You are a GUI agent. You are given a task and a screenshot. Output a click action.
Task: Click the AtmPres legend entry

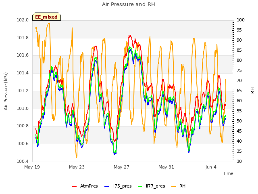(85, 186)
